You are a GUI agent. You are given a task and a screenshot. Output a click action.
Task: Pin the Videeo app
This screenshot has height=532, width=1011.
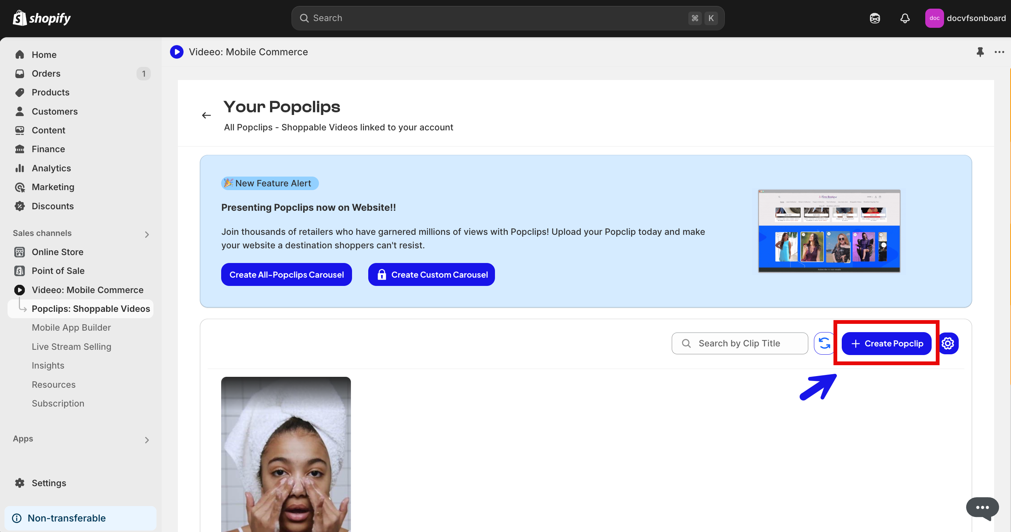[980, 52]
